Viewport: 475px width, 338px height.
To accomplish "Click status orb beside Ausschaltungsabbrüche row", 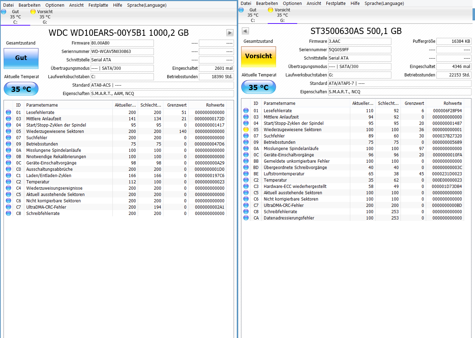I will pos(8,169).
